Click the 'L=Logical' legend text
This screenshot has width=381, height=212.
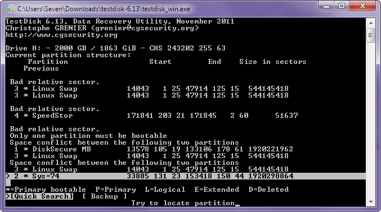click(165, 190)
